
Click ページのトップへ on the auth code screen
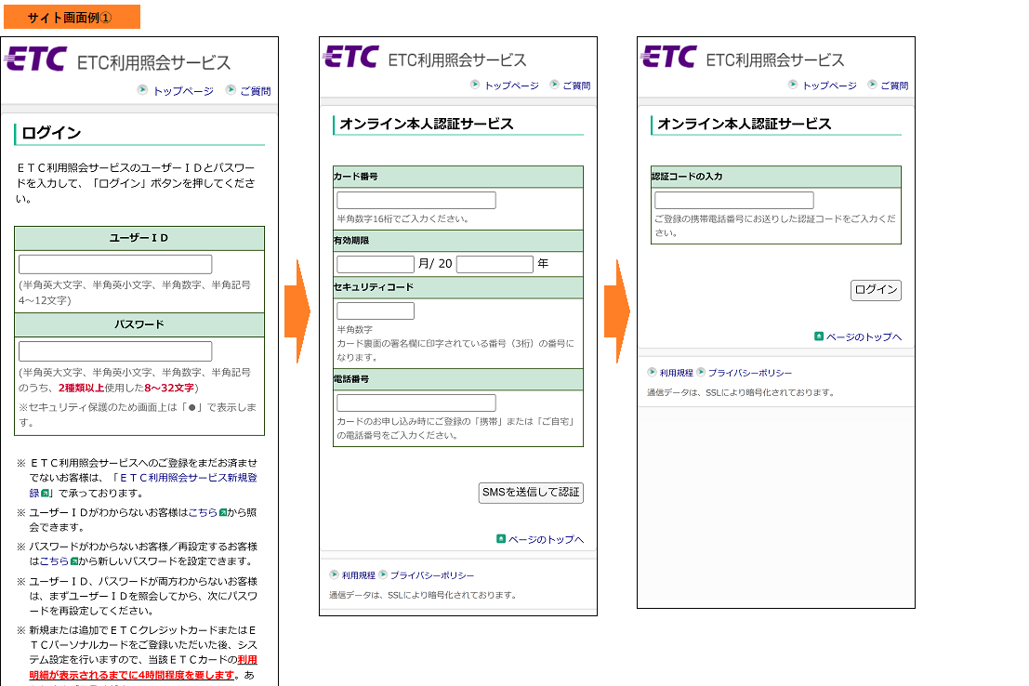pyautogui.click(x=864, y=336)
